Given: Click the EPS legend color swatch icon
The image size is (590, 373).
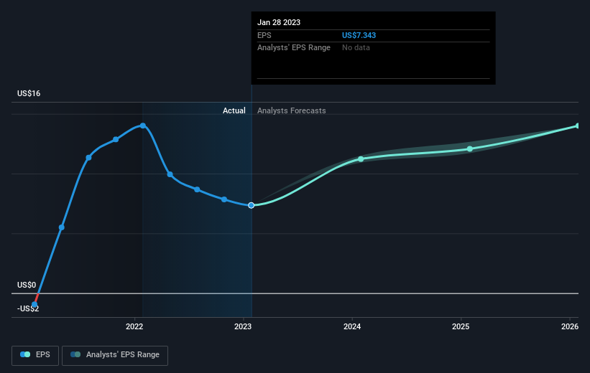Looking at the screenshot, I should [x=25, y=354].
